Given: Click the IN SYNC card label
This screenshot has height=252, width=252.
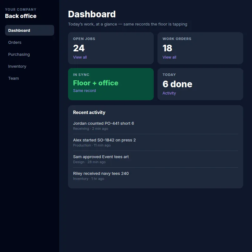Looking at the screenshot, I should pyautogui.click(x=81, y=75).
